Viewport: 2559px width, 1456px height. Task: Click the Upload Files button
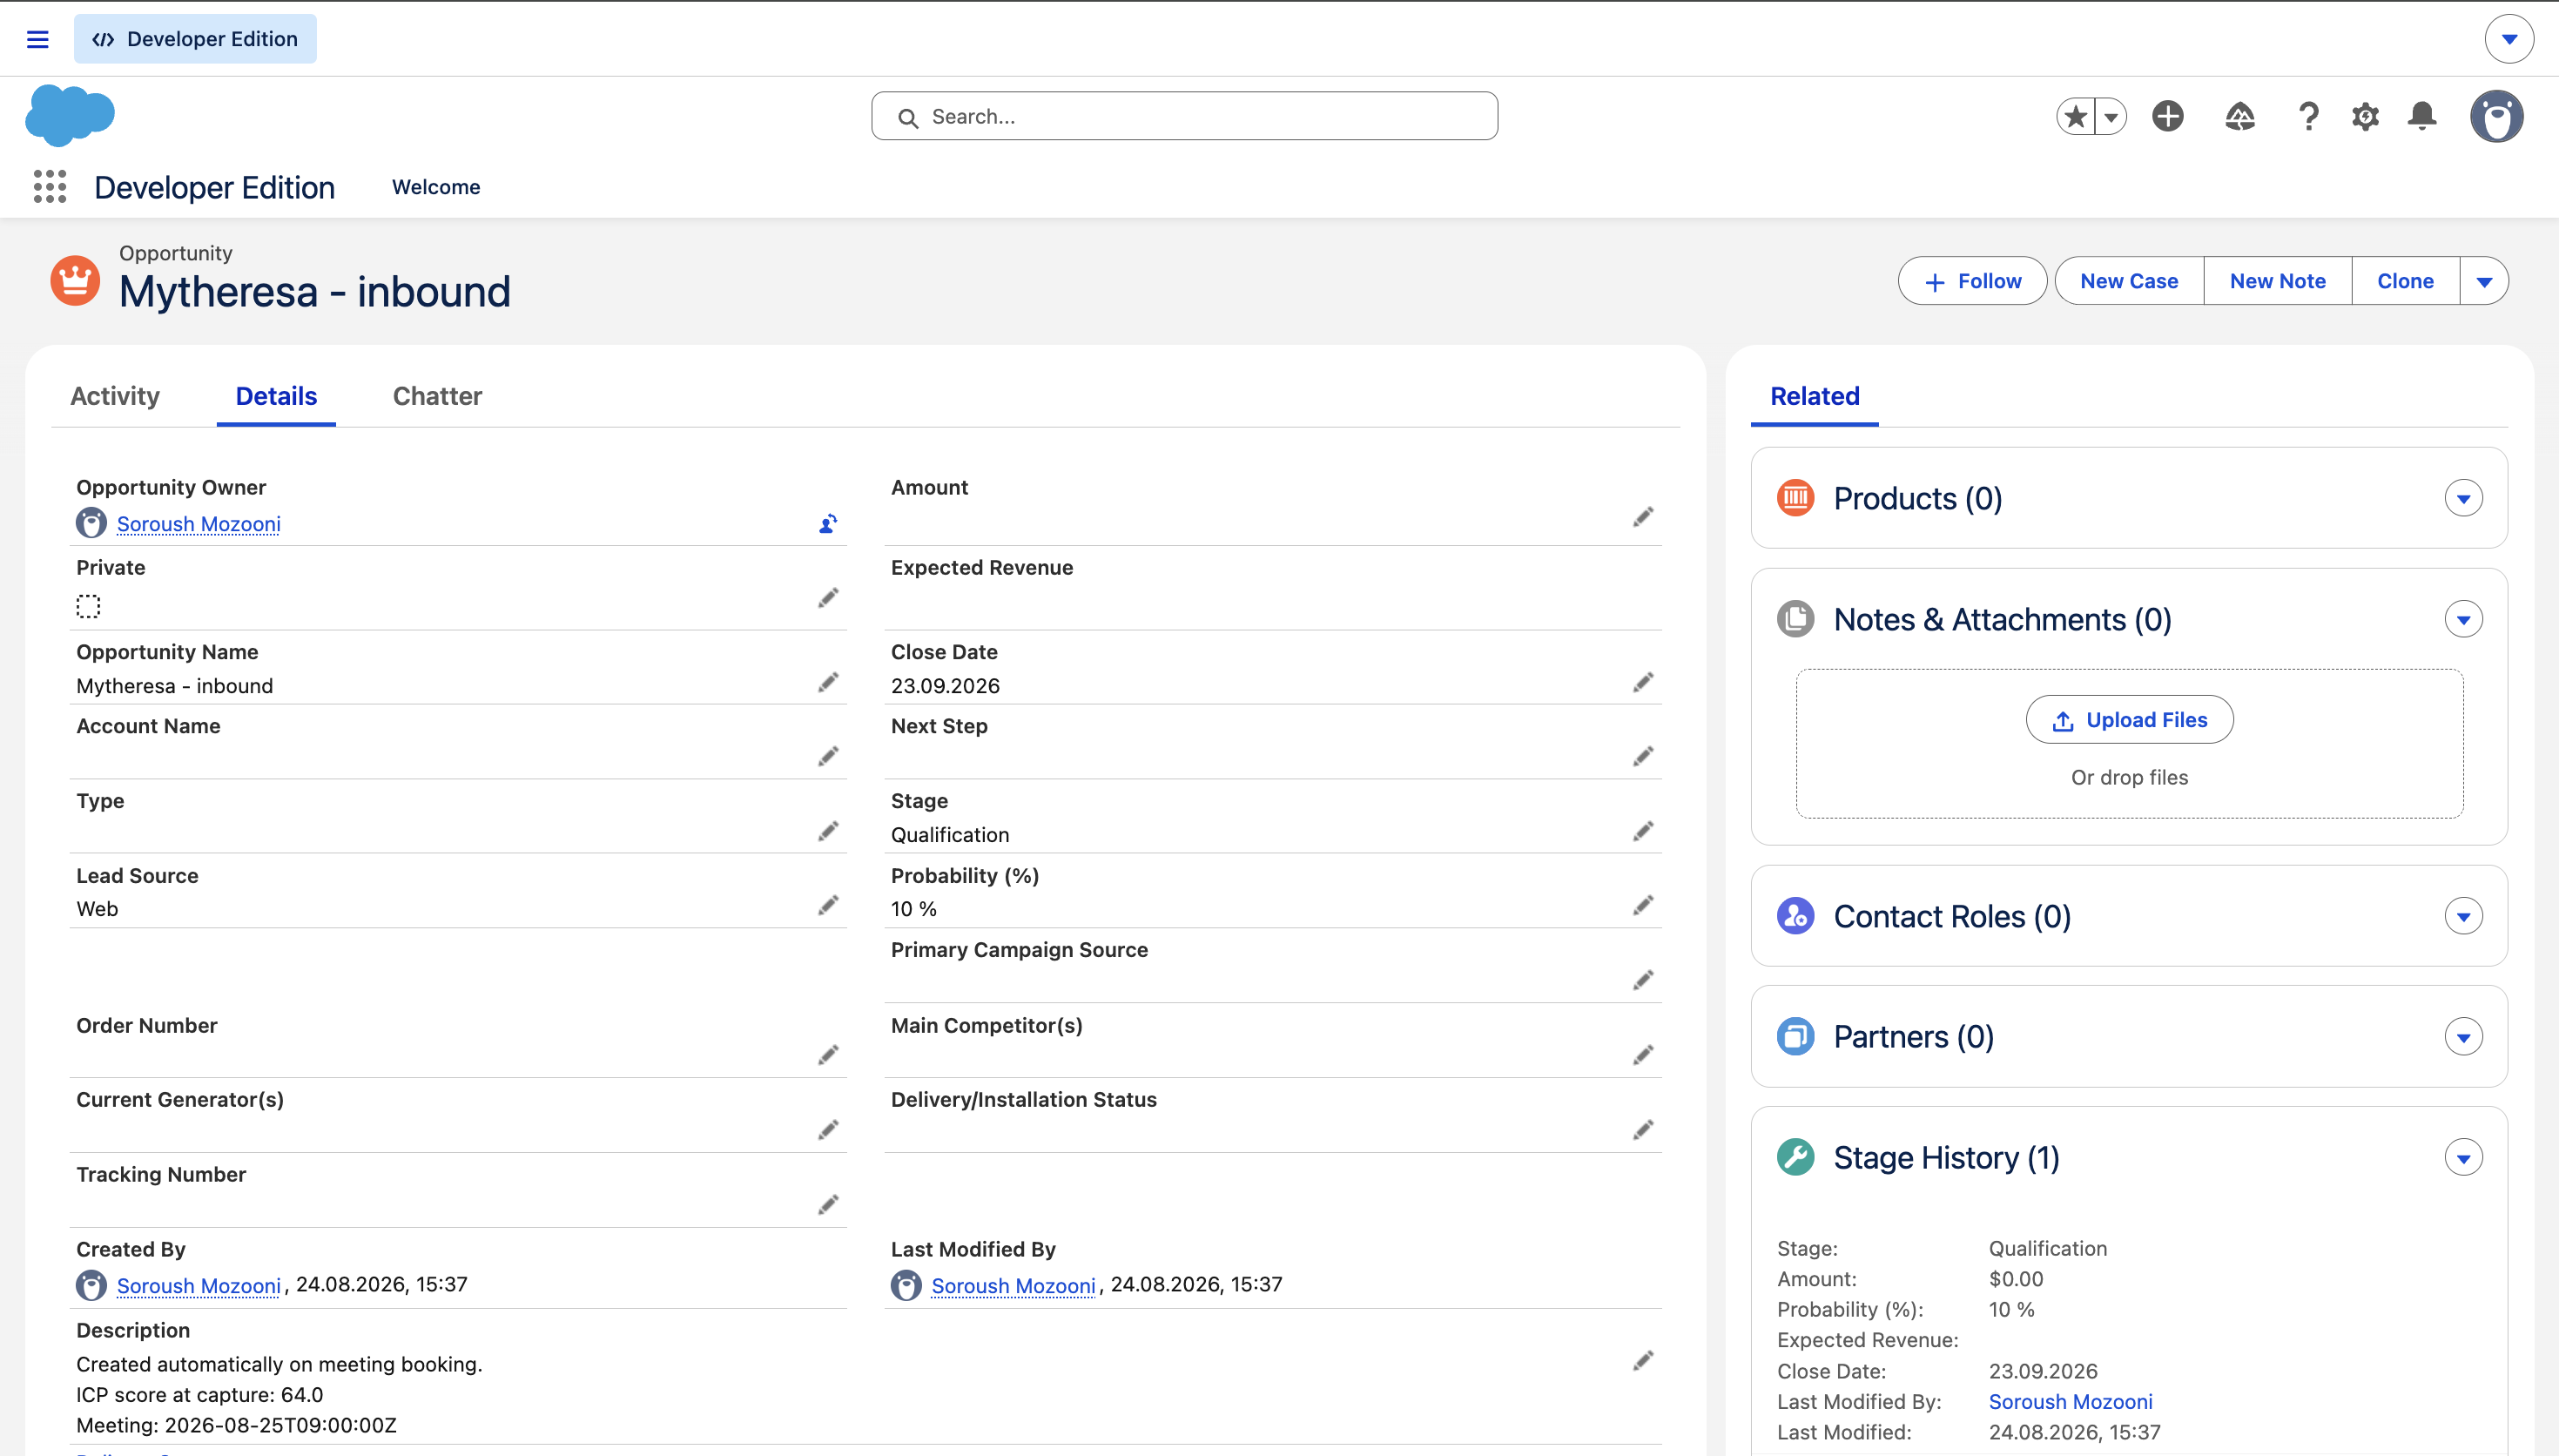(2129, 720)
